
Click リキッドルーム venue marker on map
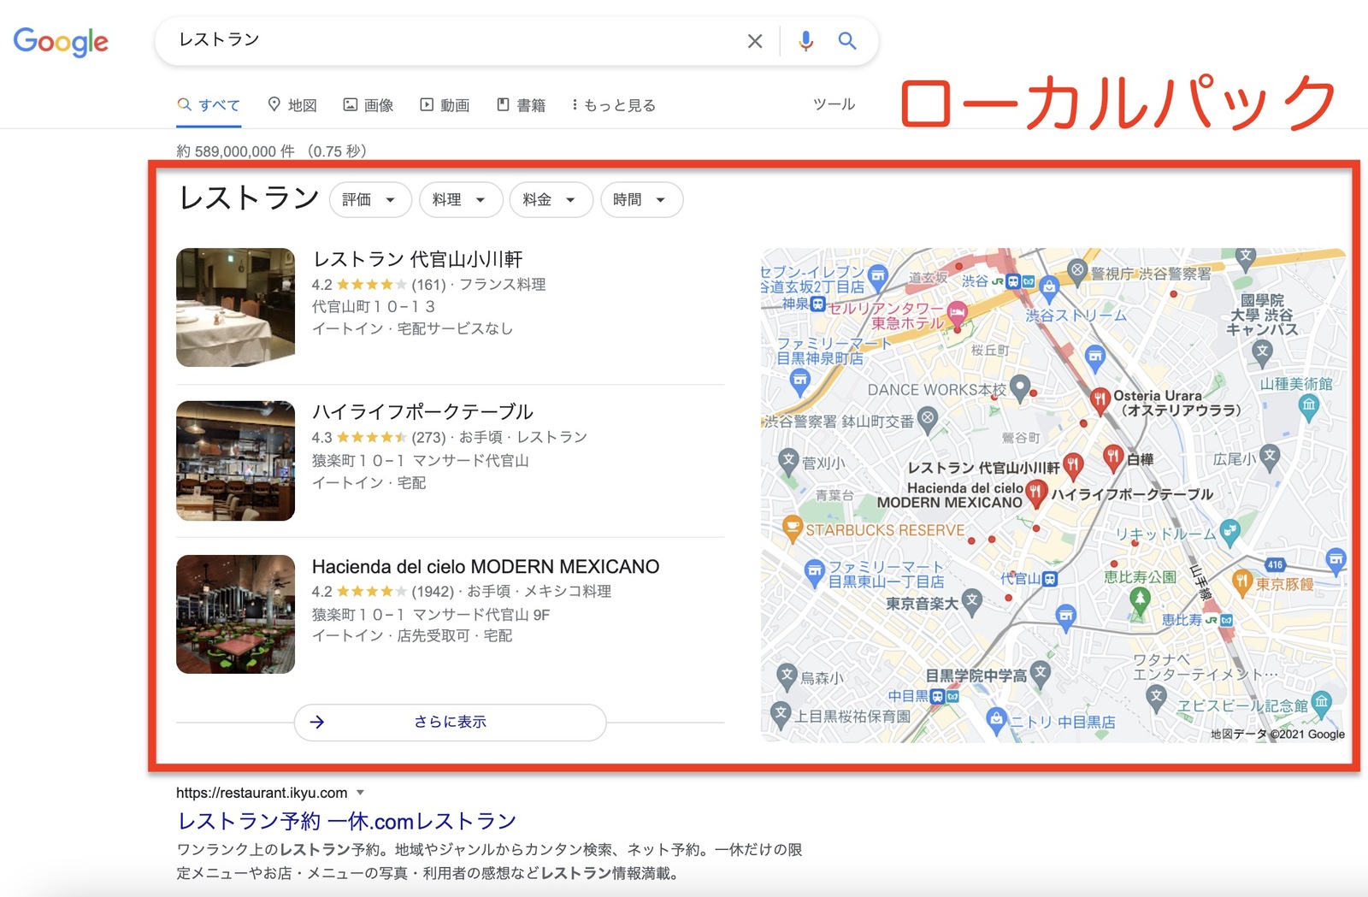(1229, 532)
